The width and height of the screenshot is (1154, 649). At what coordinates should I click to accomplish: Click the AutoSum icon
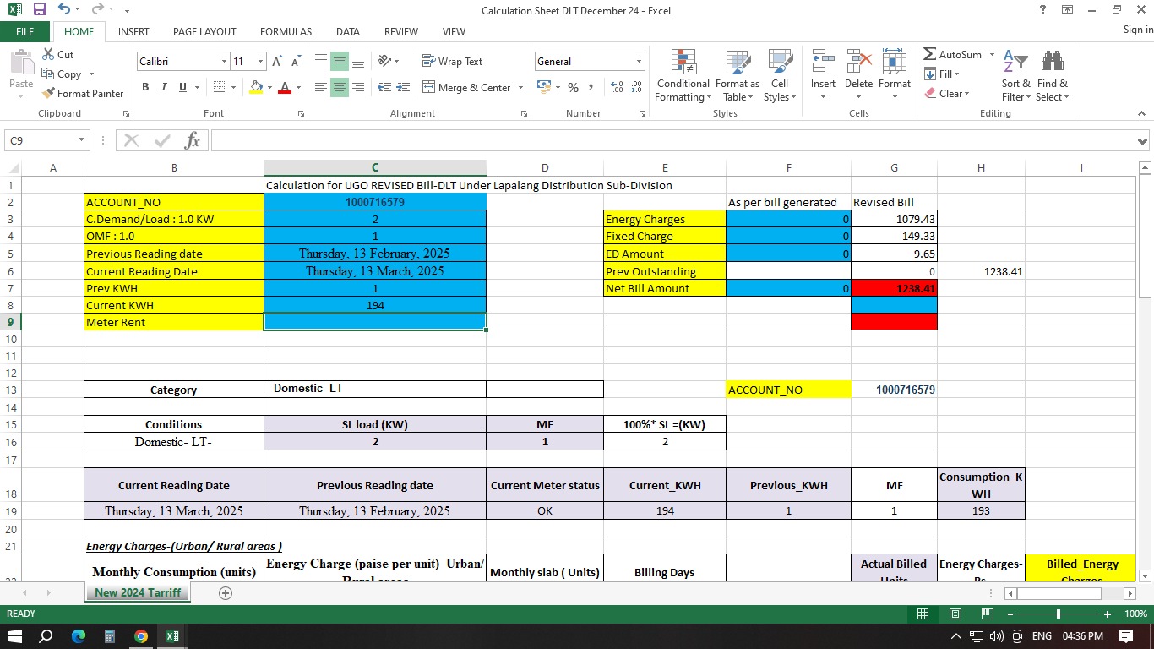pos(930,55)
